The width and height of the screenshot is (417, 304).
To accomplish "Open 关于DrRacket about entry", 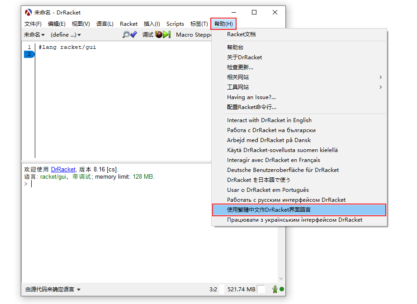I will 299,57.
